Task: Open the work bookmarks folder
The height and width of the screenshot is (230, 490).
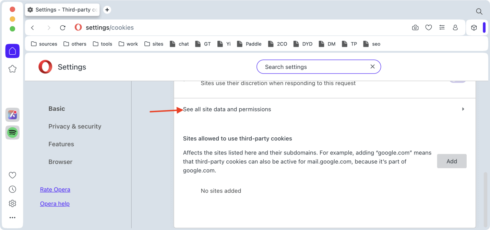Action: pos(128,44)
